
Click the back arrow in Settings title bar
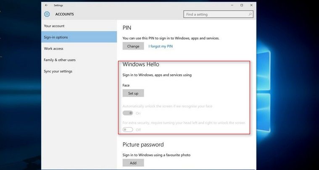[46, 5]
